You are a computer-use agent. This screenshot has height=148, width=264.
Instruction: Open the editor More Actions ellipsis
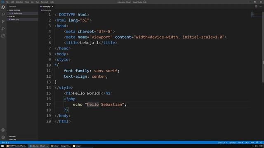pos(261,7)
